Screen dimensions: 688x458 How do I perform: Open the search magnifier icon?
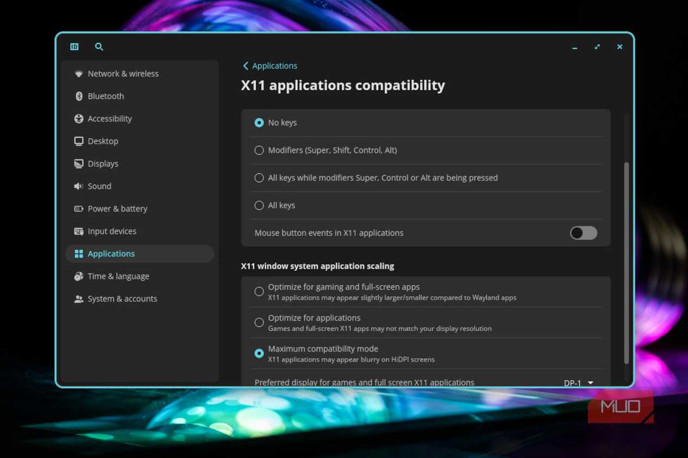(99, 47)
